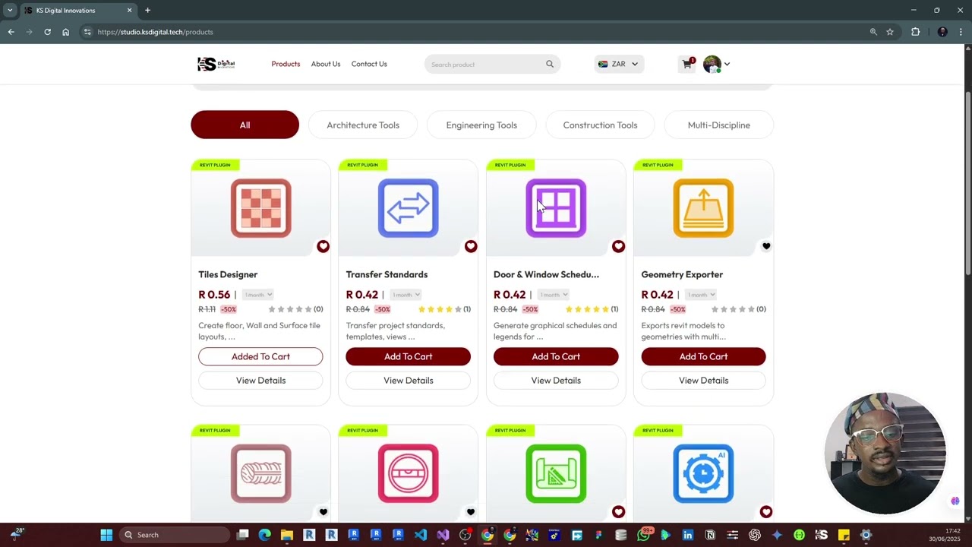The width and height of the screenshot is (972, 547).
Task: Open the browser tab search chevron
Action: [10, 10]
